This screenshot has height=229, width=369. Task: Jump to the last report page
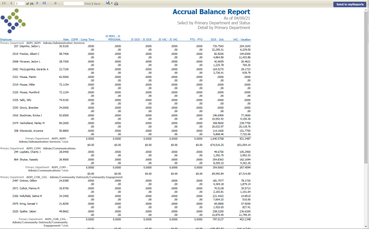(44, 3)
